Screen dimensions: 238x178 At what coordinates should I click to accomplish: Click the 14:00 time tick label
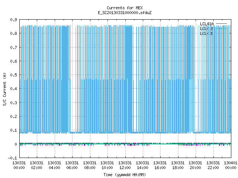coord(142,168)
